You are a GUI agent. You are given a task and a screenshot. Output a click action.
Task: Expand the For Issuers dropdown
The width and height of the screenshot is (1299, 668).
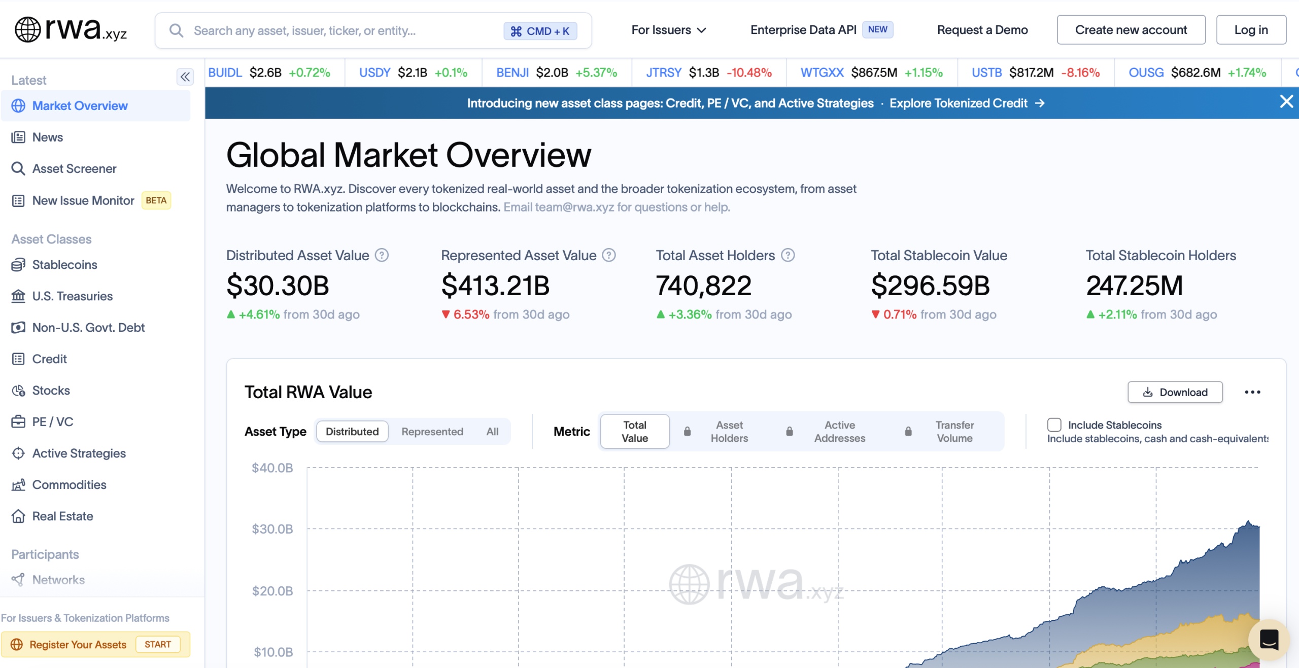669,30
